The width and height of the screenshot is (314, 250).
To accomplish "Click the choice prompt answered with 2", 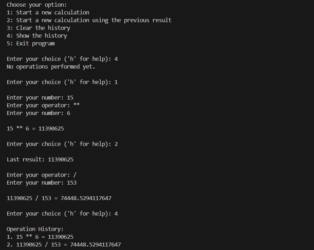I will click(62, 144).
